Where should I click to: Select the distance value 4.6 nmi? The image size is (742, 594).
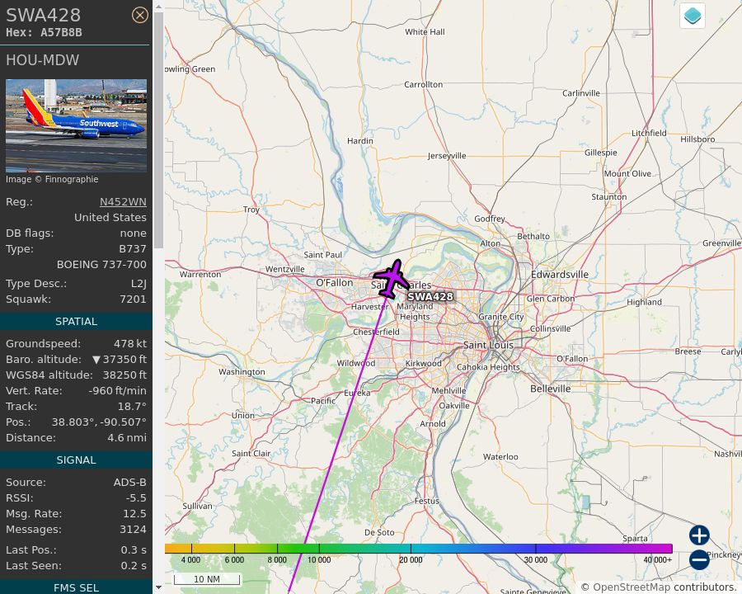pos(127,438)
